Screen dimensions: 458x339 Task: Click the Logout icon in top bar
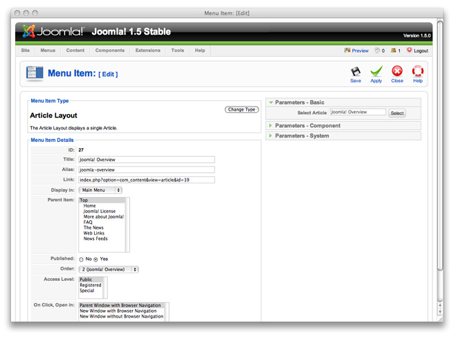tap(410, 51)
